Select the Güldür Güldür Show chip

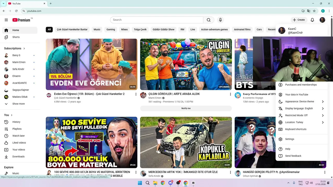tap(163, 30)
